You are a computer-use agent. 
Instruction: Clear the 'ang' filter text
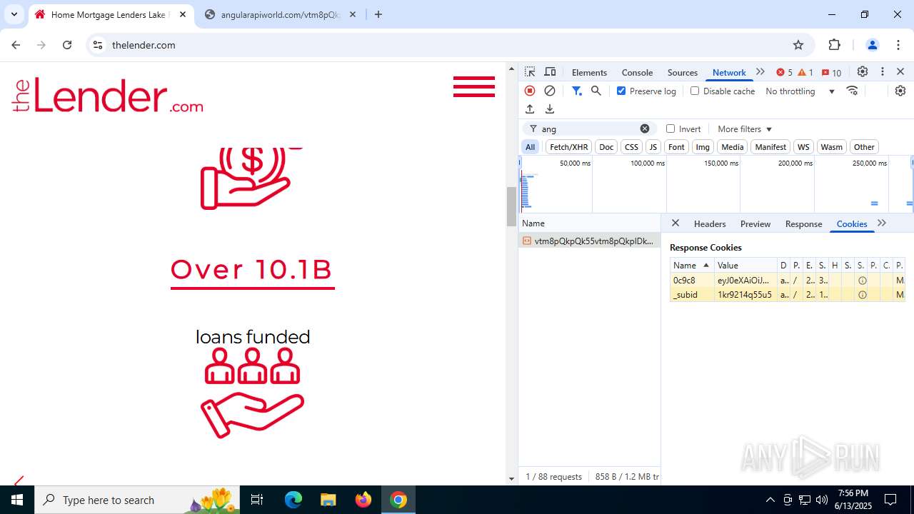click(645, 128)
